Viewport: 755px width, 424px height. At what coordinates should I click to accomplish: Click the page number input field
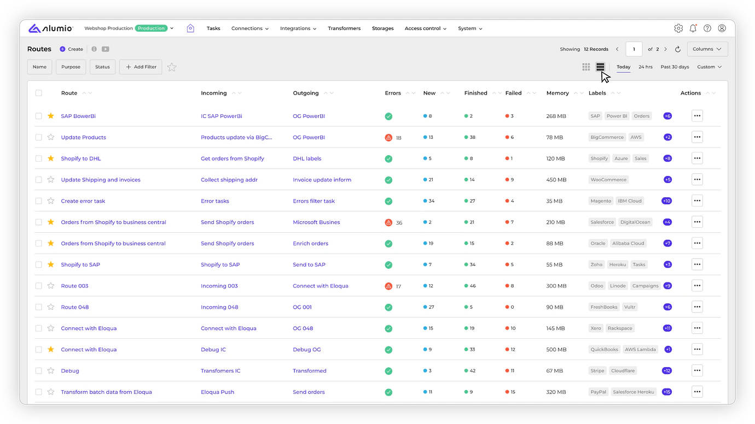(634, 49)
